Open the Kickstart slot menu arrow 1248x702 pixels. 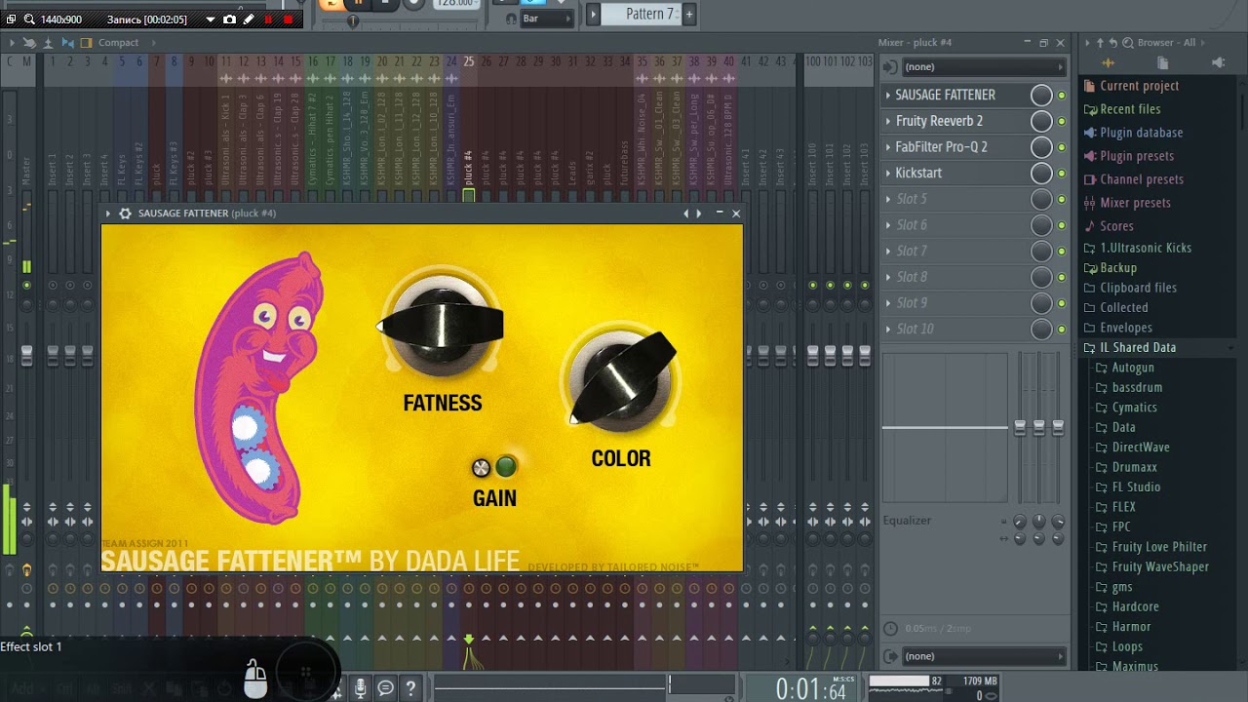tap(888, 173)
